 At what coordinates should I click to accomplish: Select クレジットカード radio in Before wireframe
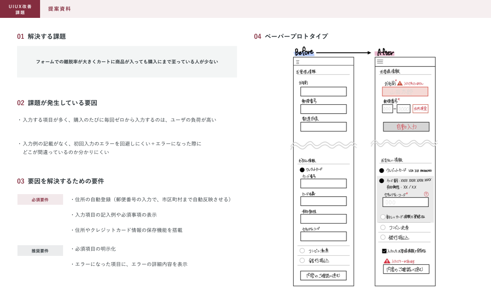point(302,170)
